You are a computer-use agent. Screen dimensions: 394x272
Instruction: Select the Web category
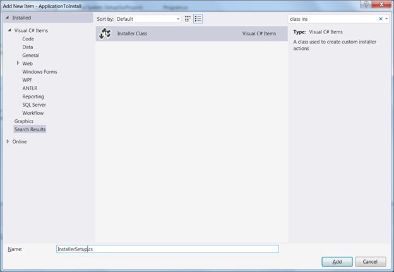click(27, 64)
